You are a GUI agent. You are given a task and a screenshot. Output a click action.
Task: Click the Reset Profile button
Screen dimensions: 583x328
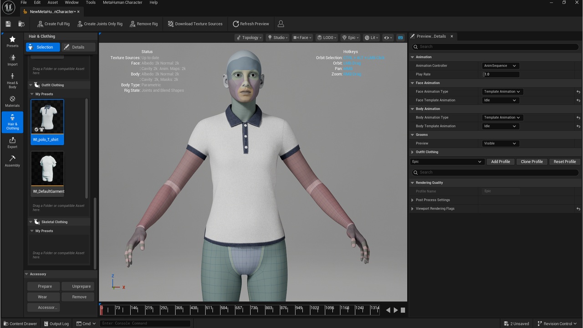[x=565, y=162]
